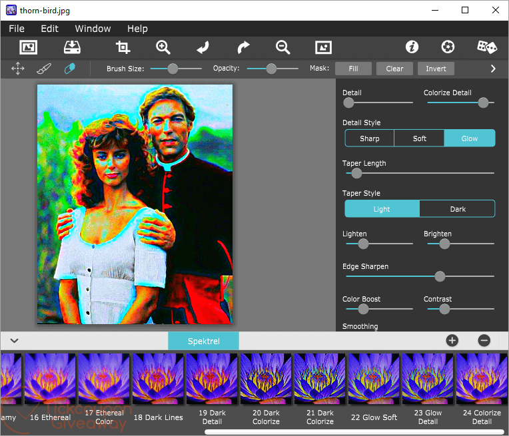
Task: Click the zoom in magnifier
Action: (163, 47)
